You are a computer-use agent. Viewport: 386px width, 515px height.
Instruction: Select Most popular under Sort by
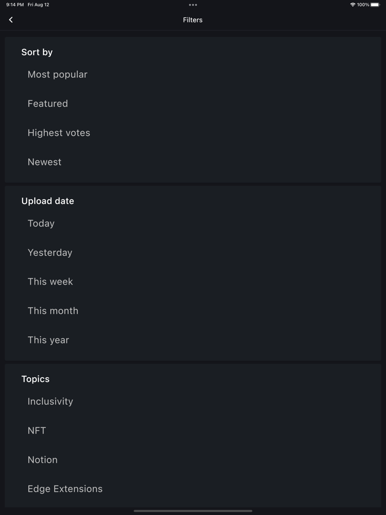point(57,74)
